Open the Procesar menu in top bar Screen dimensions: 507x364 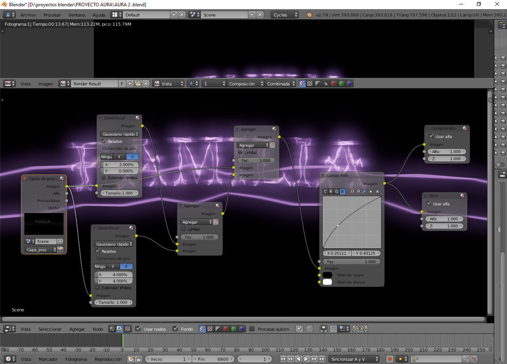point(52,15)
